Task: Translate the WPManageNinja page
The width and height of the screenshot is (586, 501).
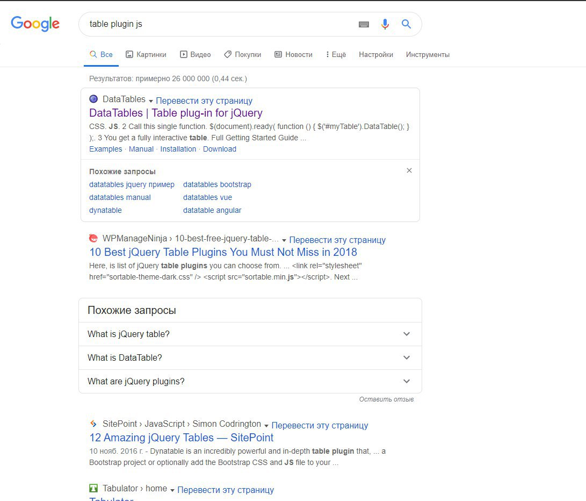Action: [337, 240]
